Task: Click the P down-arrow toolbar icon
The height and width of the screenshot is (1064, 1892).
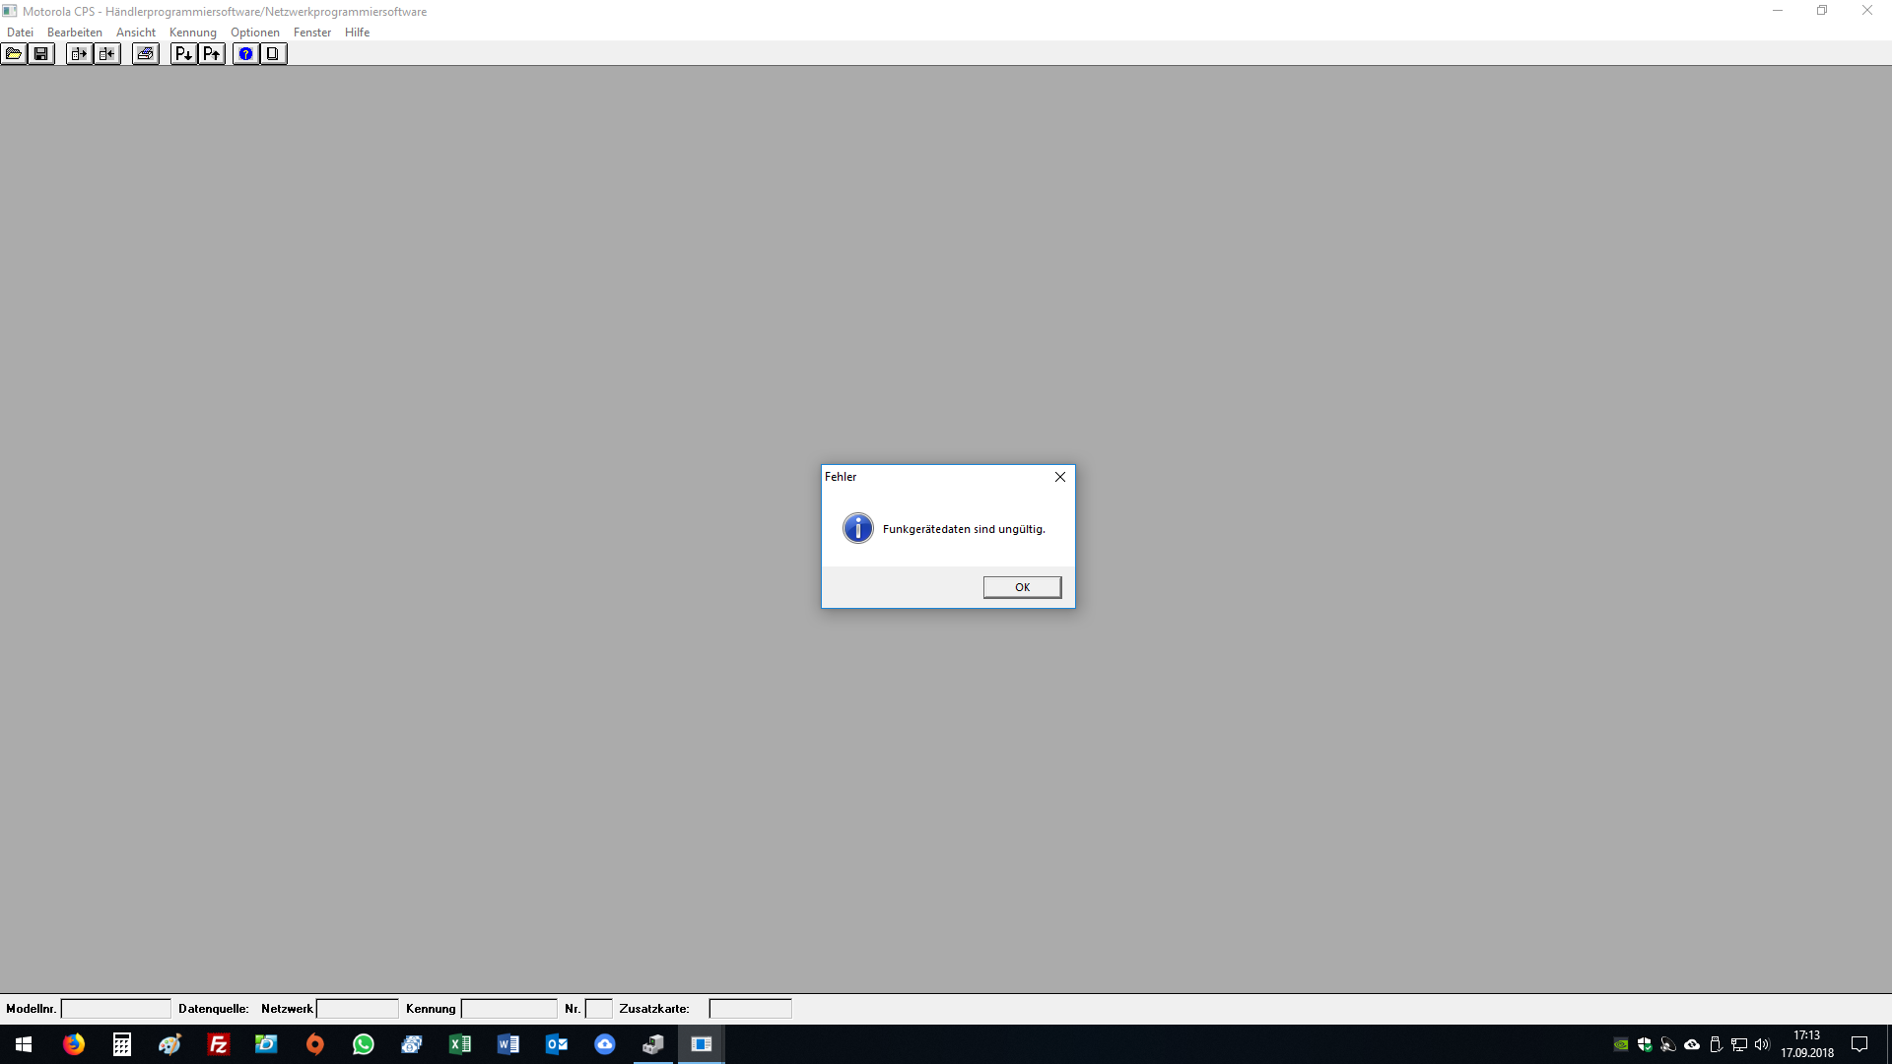Action: click(x=183, y=54)
